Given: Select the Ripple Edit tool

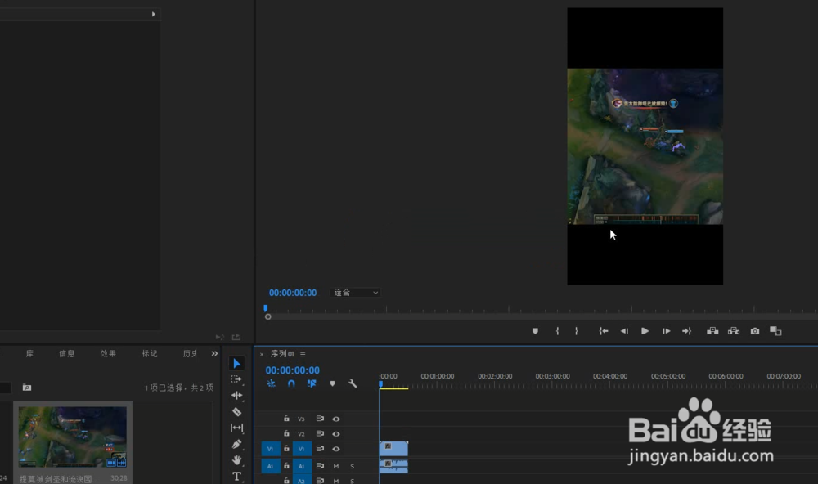Looking at the screenshot, I should click(x=237, y=396).
